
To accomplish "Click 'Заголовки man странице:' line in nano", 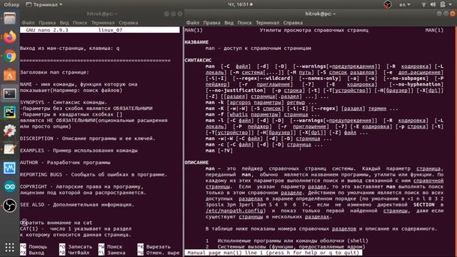I will [54, 72].
